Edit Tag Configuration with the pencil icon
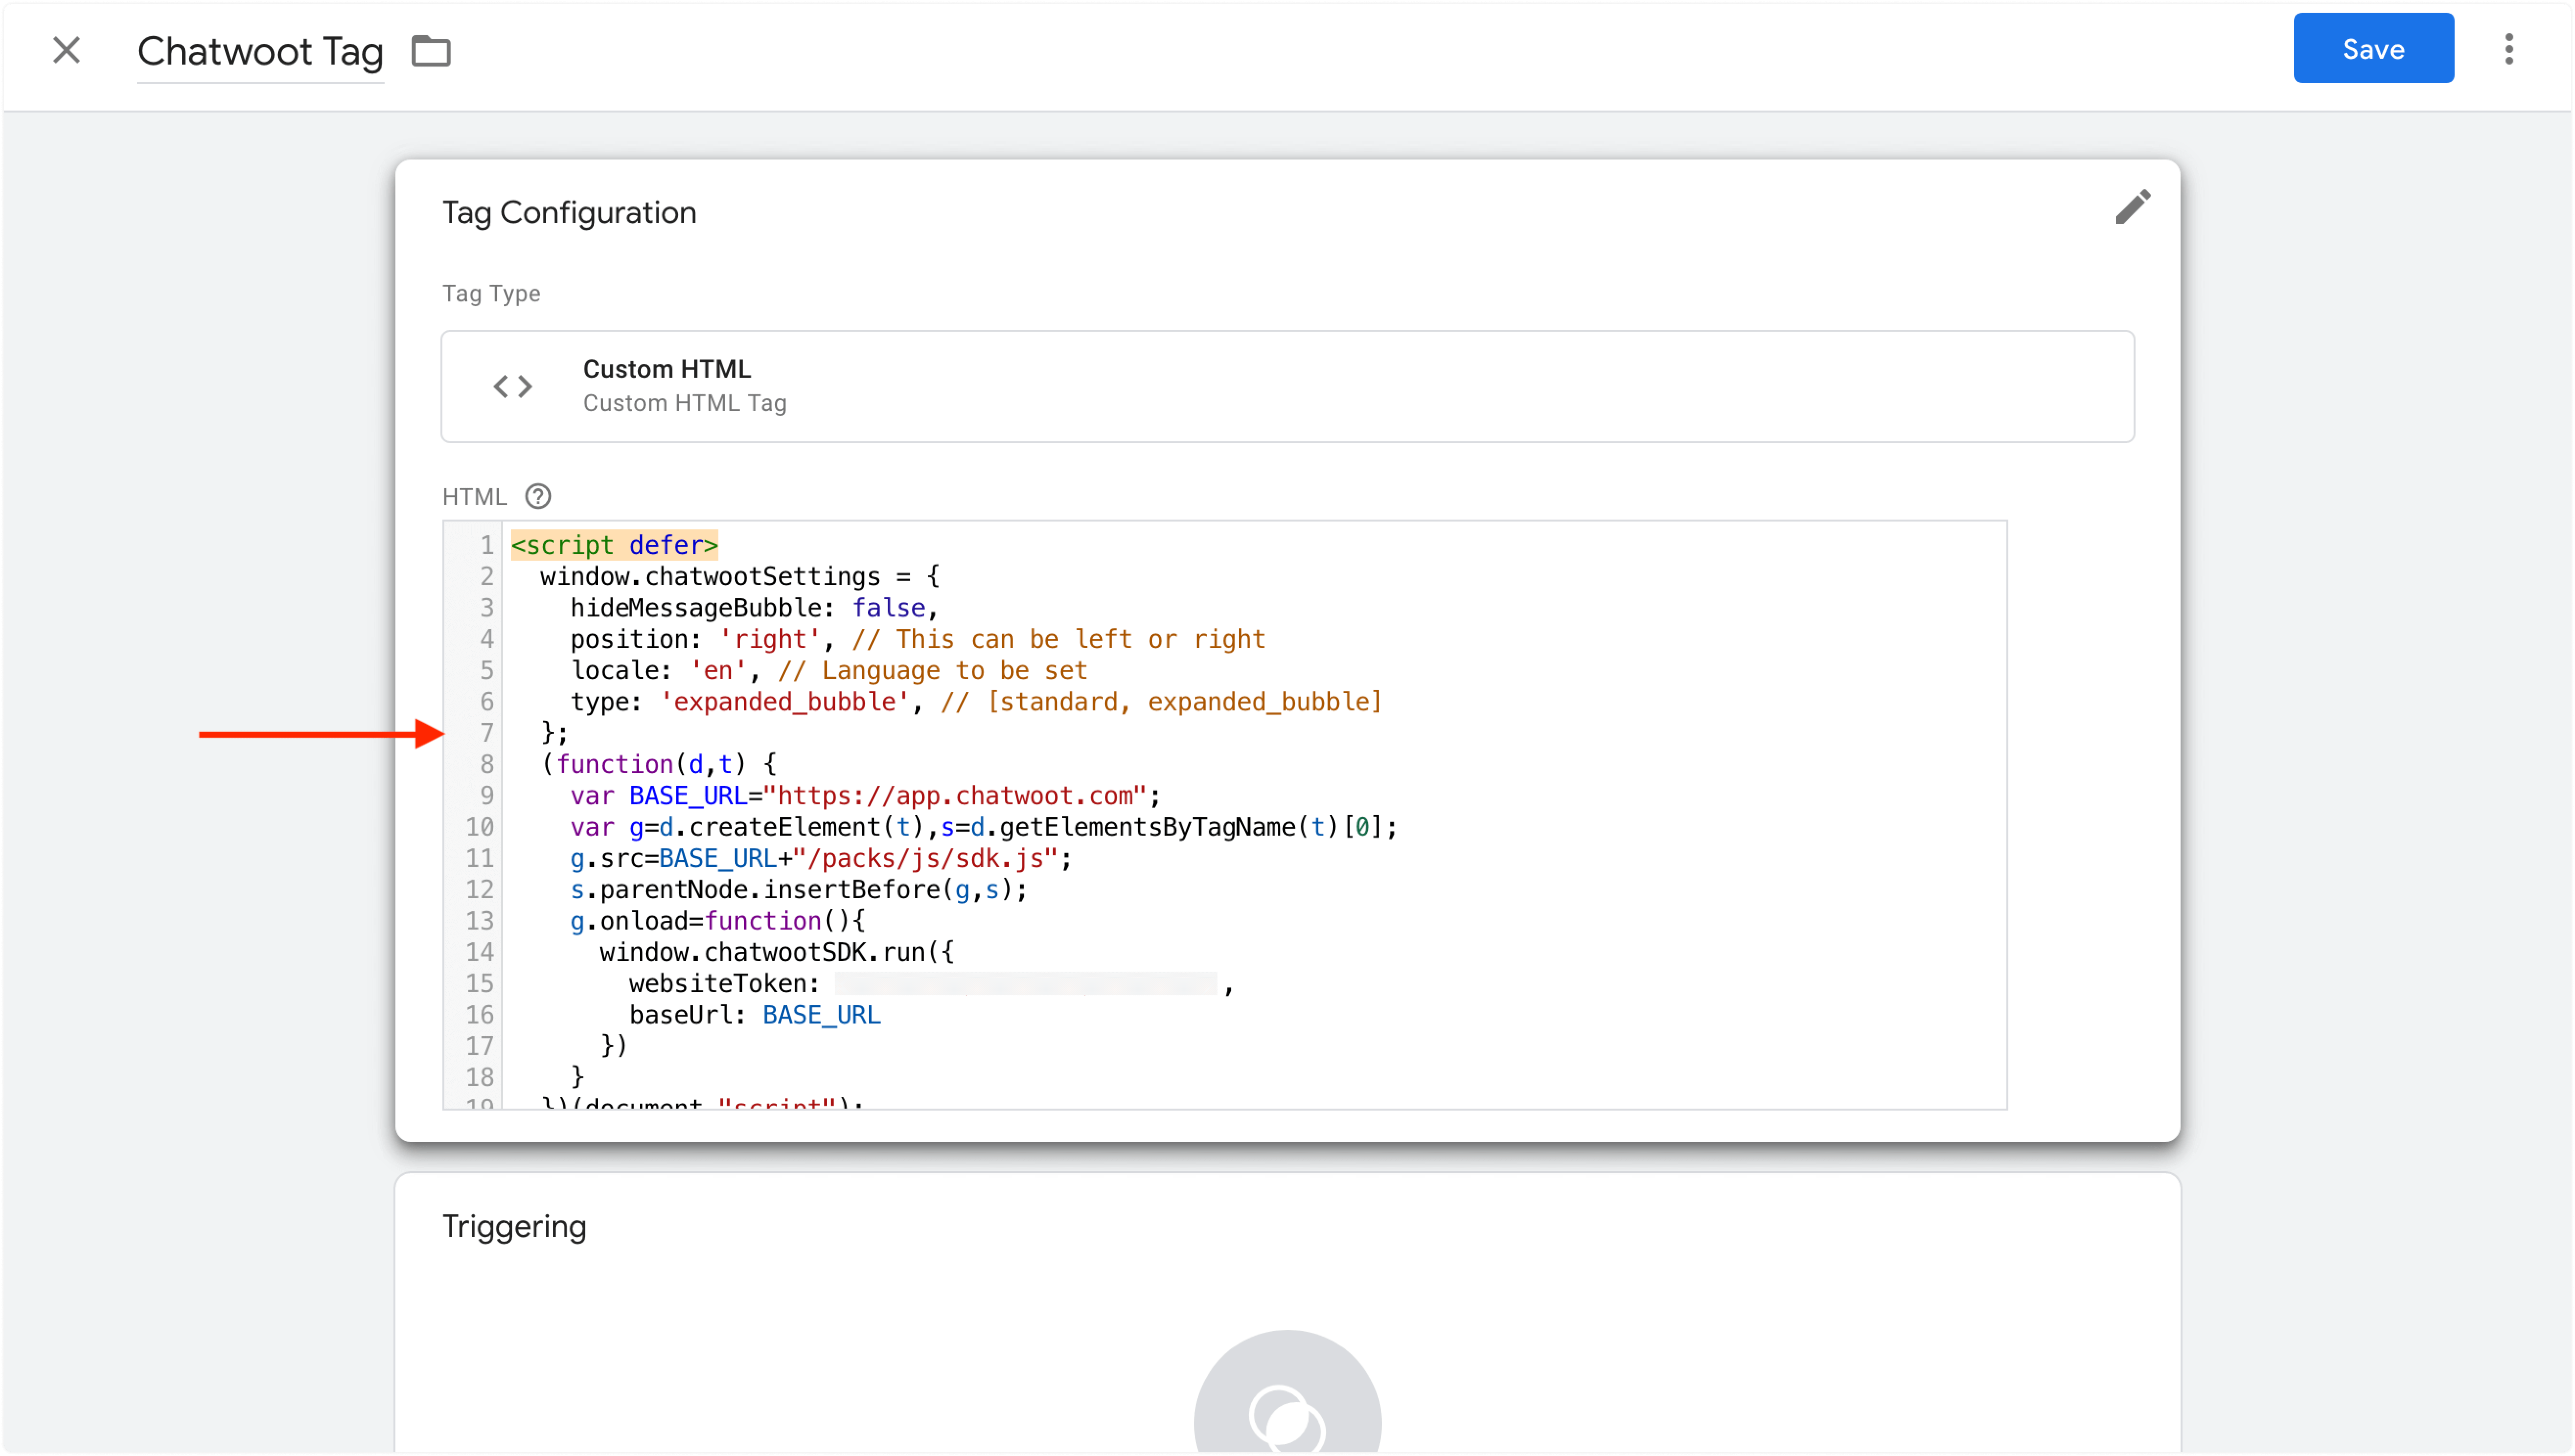Image resolution: width=2575 pixels, height=1456 pixels. pos(2132,208)
